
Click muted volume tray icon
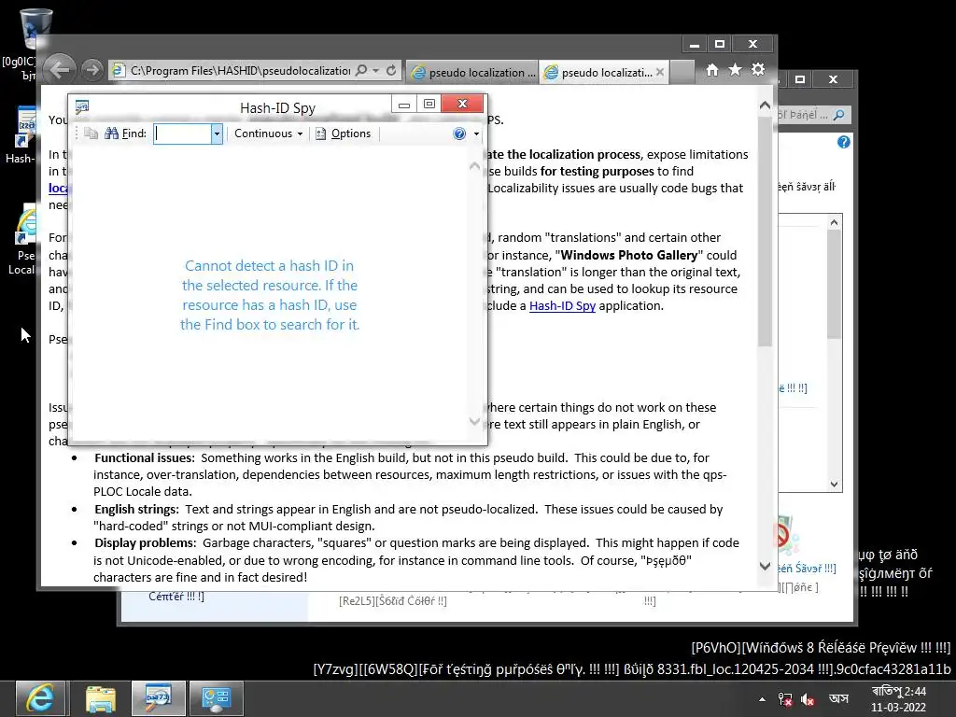[x=808, y=699]
